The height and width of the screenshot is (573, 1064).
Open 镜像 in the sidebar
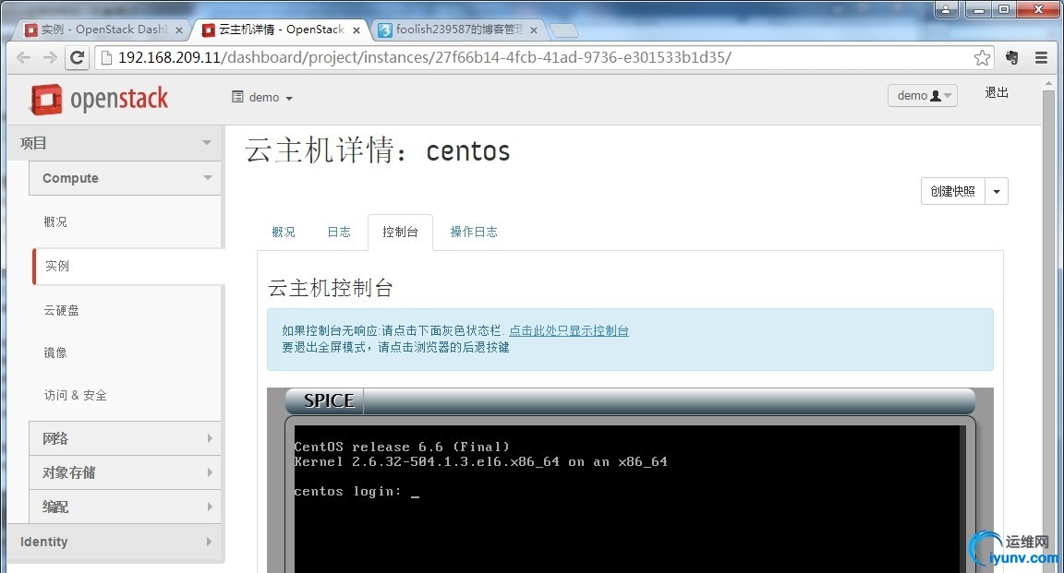55,352
